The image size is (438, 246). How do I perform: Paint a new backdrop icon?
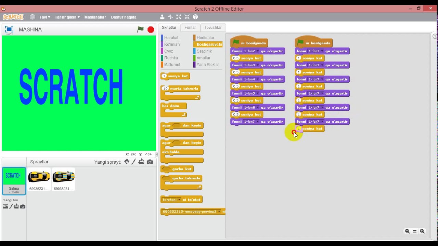coord(11,206)
